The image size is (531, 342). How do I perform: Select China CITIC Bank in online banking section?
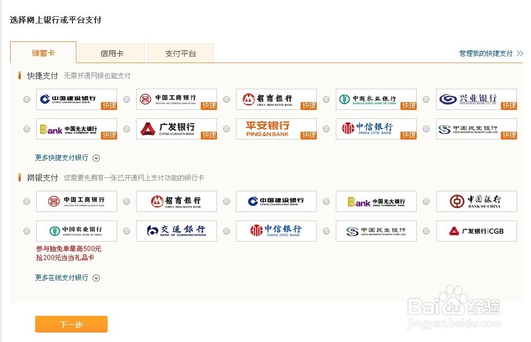[x=276, y=230]
